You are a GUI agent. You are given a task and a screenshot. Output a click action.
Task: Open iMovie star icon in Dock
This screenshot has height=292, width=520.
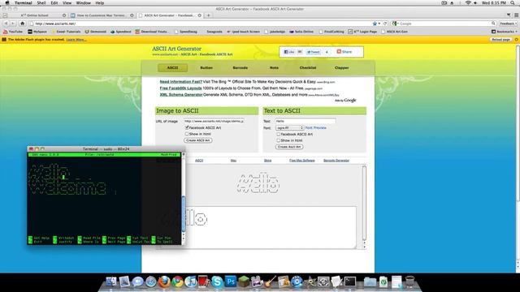pyautogui.click(x=310, y=281)
